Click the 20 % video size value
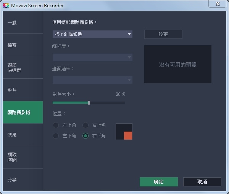This screenshot has width=229, height=194. click(121, 94)
